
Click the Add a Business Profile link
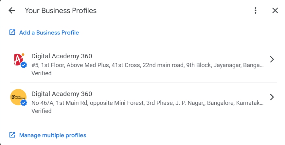tap(49, 33)
